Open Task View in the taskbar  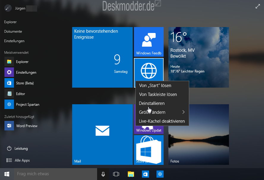click(x=116, y=174)
